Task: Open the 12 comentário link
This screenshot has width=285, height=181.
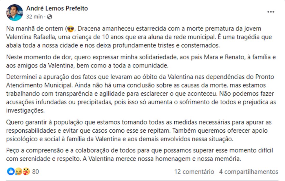Action: pos(194,171)
